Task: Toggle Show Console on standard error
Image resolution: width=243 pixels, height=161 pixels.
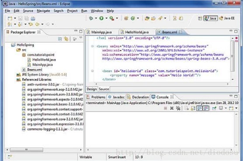Action: click(206, 108)
